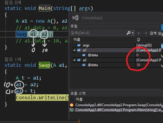Screen dimensions: 163x123
Task: Click the 이름 column header in Locals
Action: [77, 39]
